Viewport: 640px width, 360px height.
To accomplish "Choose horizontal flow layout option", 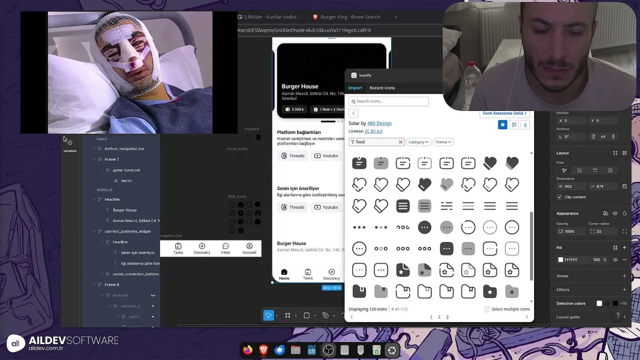I will [594, 170].
